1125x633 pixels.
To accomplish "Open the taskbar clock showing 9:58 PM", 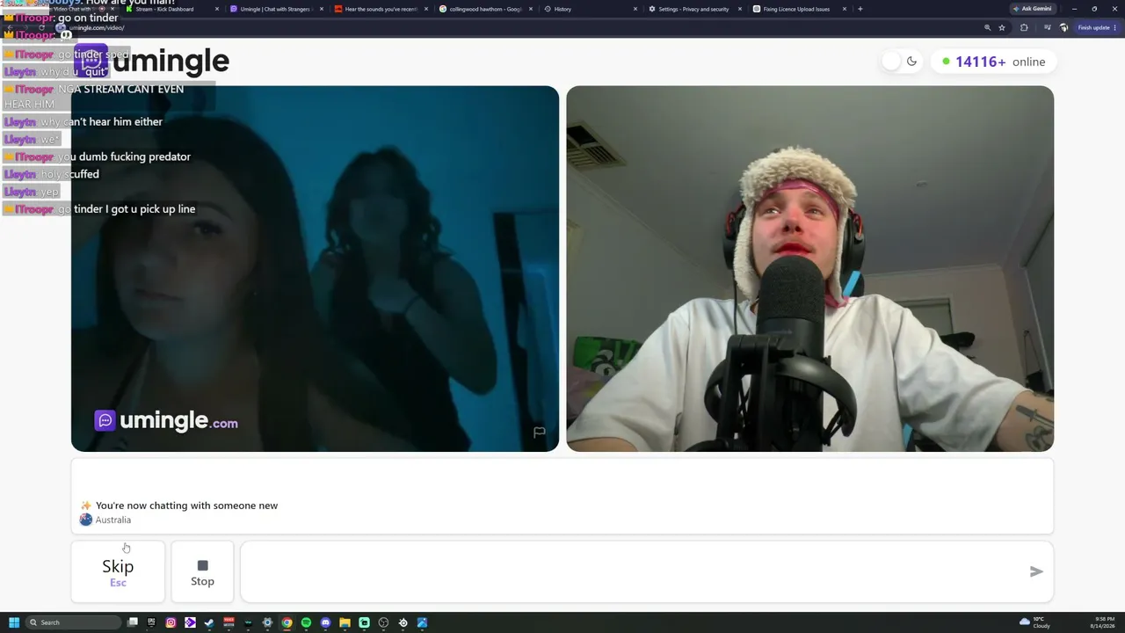I will click(1102, 622).
